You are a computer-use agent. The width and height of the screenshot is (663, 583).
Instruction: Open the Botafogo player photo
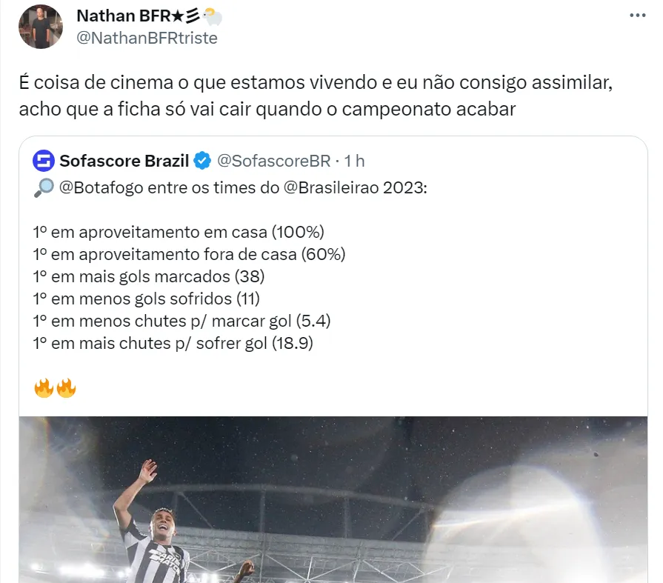pos(333,499)
